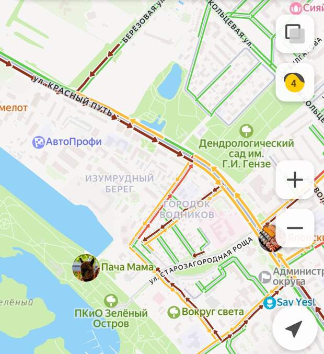Tap the Вокруг света park icon

(173, 312)
